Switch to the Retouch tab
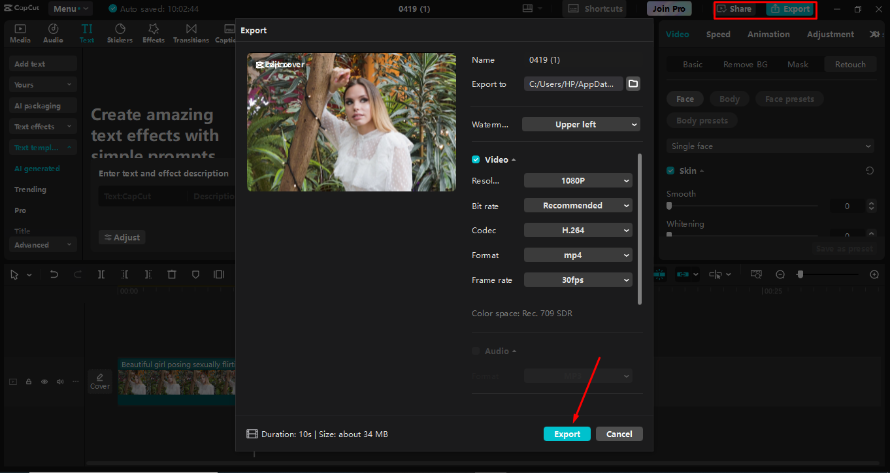The image size is (890, 473). coord(850,64)
